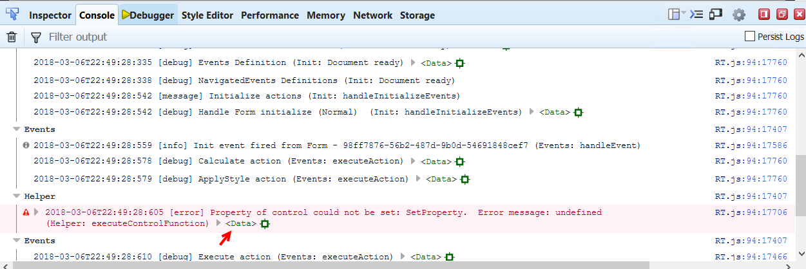This screenshot has width=806, height=269.
Task: Show toolbox in separate window icon
Action: [782, 14]
